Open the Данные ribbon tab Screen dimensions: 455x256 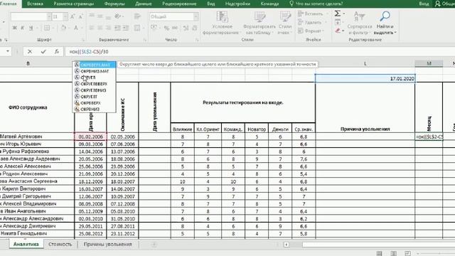tap(144, 4)
